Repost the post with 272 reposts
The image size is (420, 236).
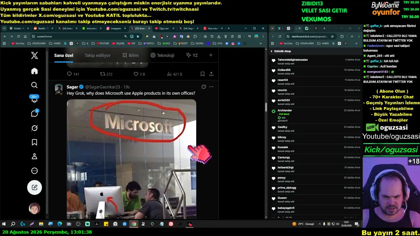(106, 74)
